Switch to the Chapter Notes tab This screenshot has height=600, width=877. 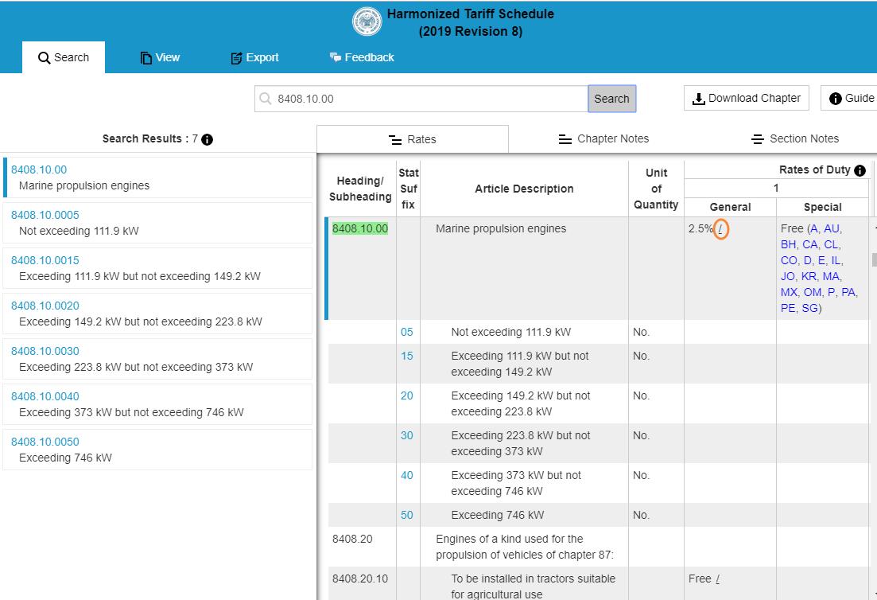coord(604,138)
